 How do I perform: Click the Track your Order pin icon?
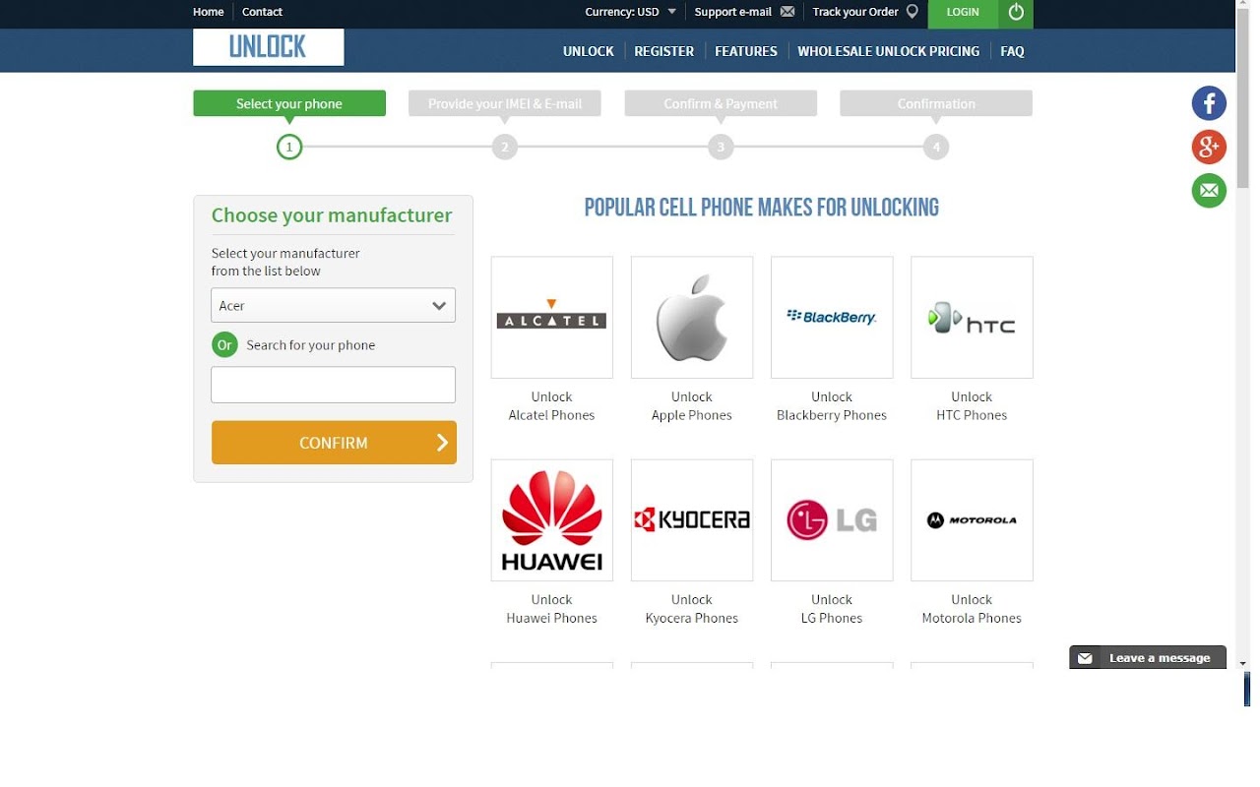click(913, 12)
